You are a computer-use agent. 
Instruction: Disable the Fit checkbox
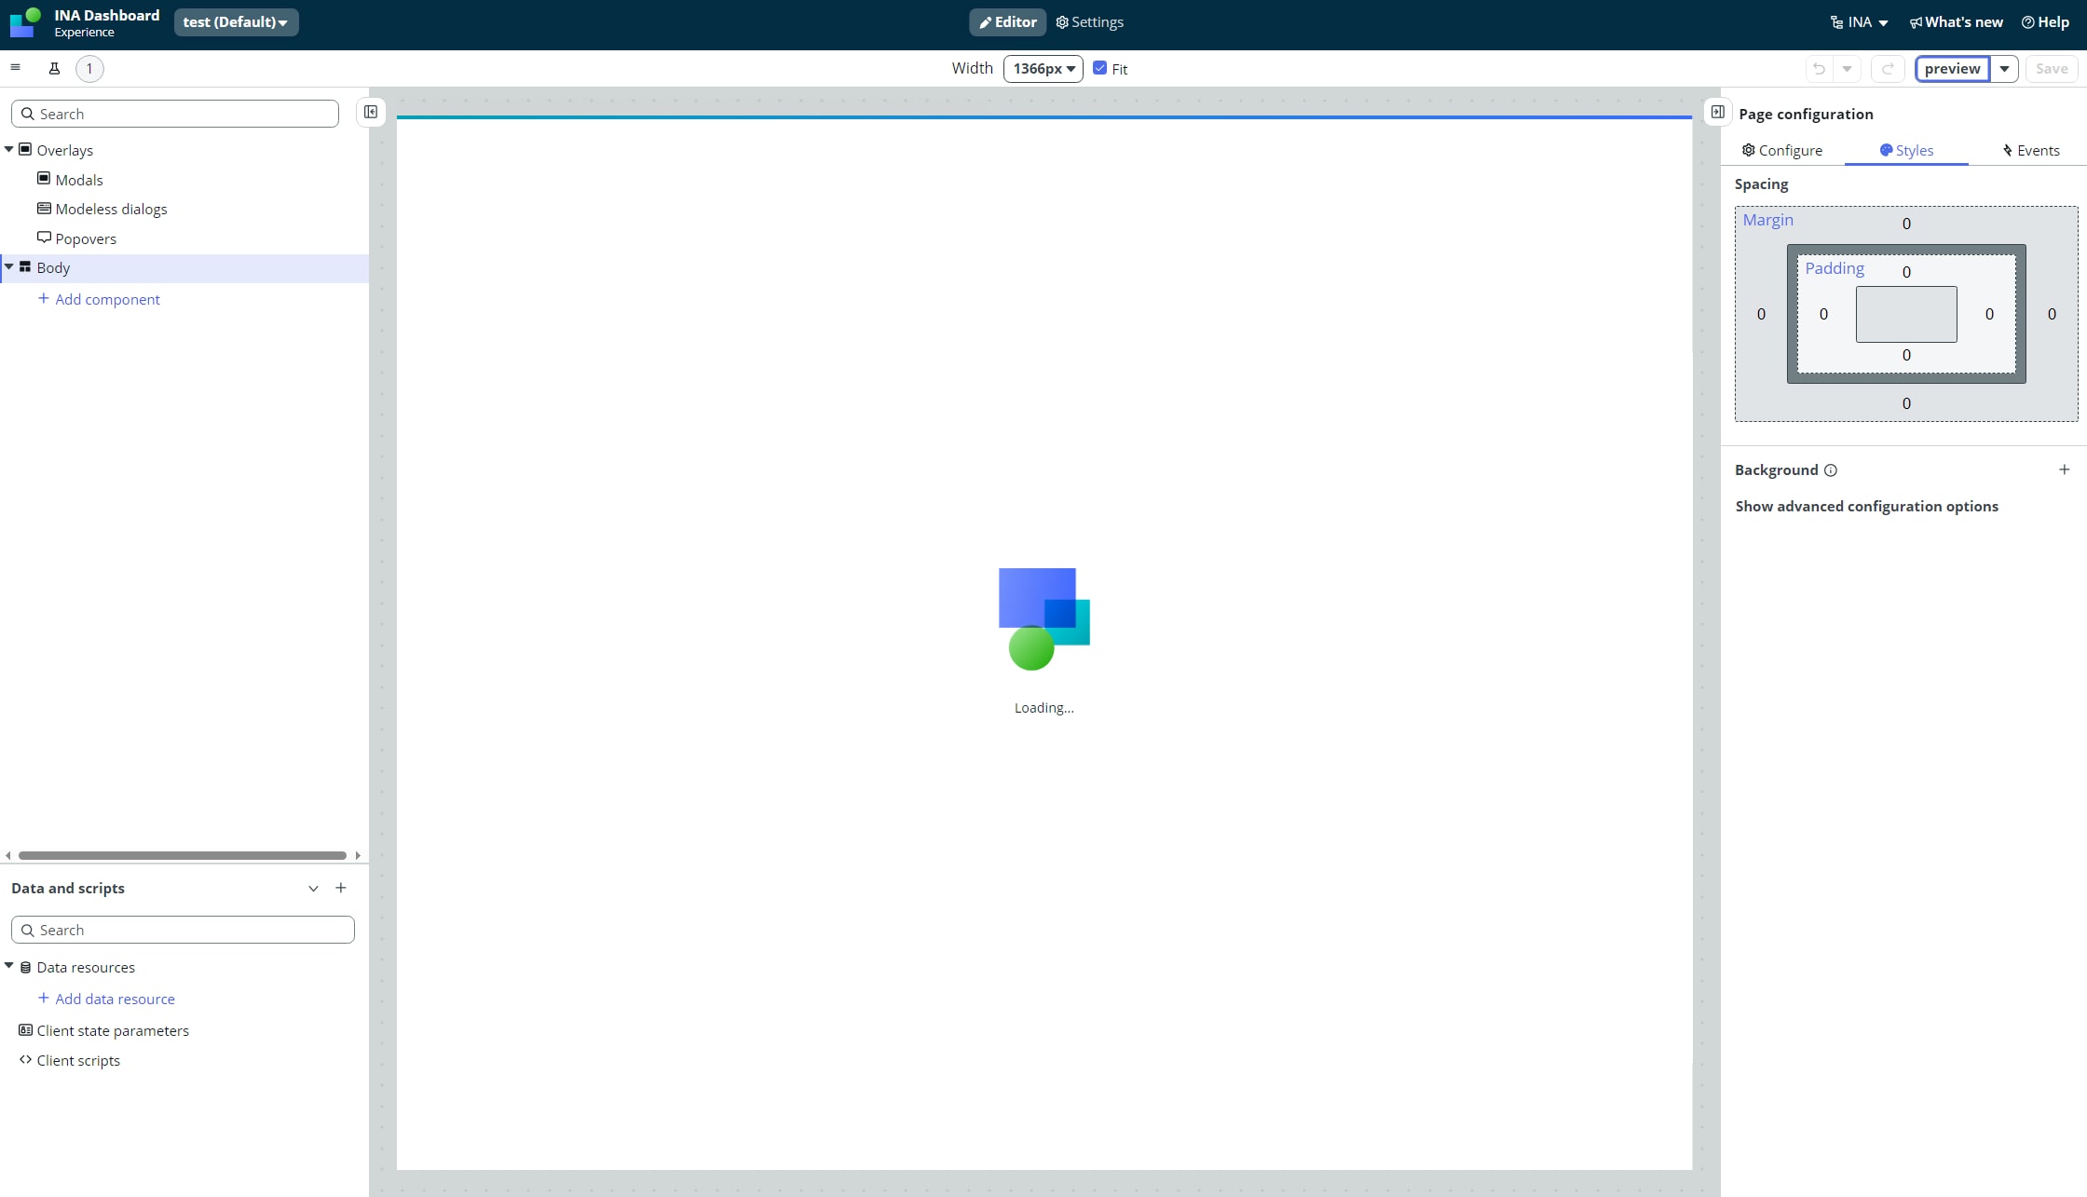click(x=1099, y=67)
